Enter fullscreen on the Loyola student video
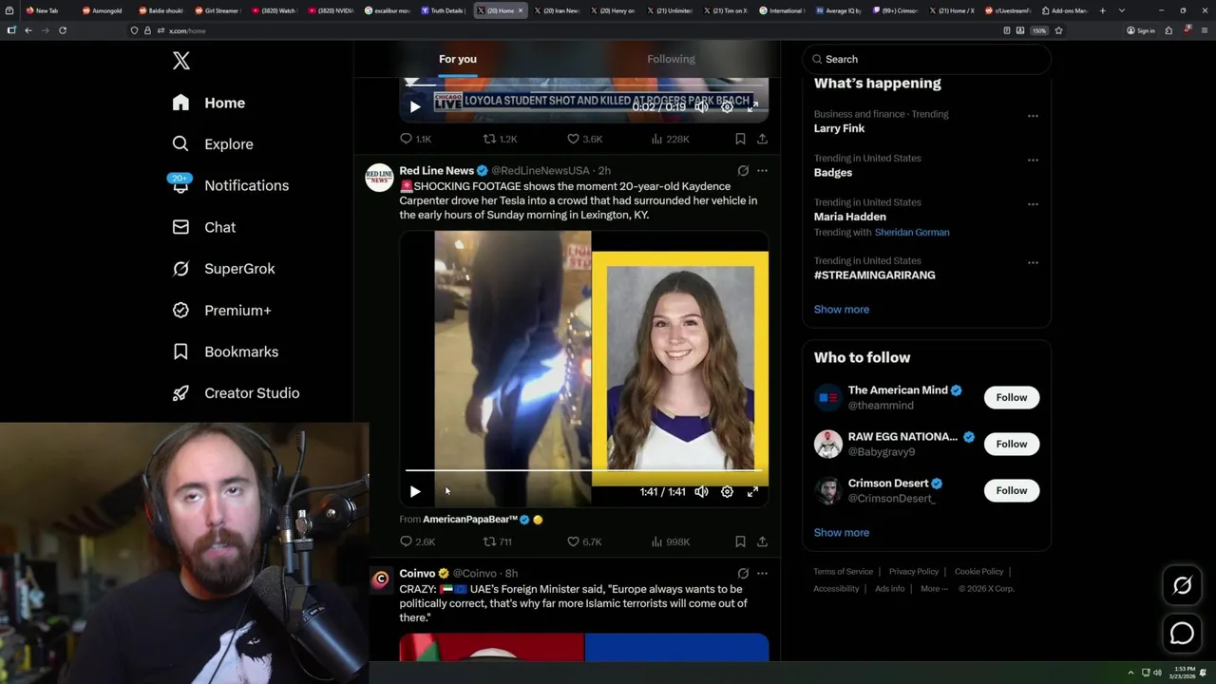This screenshot has height=684, width=1216. pyautogui.click(x=752, y=106)
